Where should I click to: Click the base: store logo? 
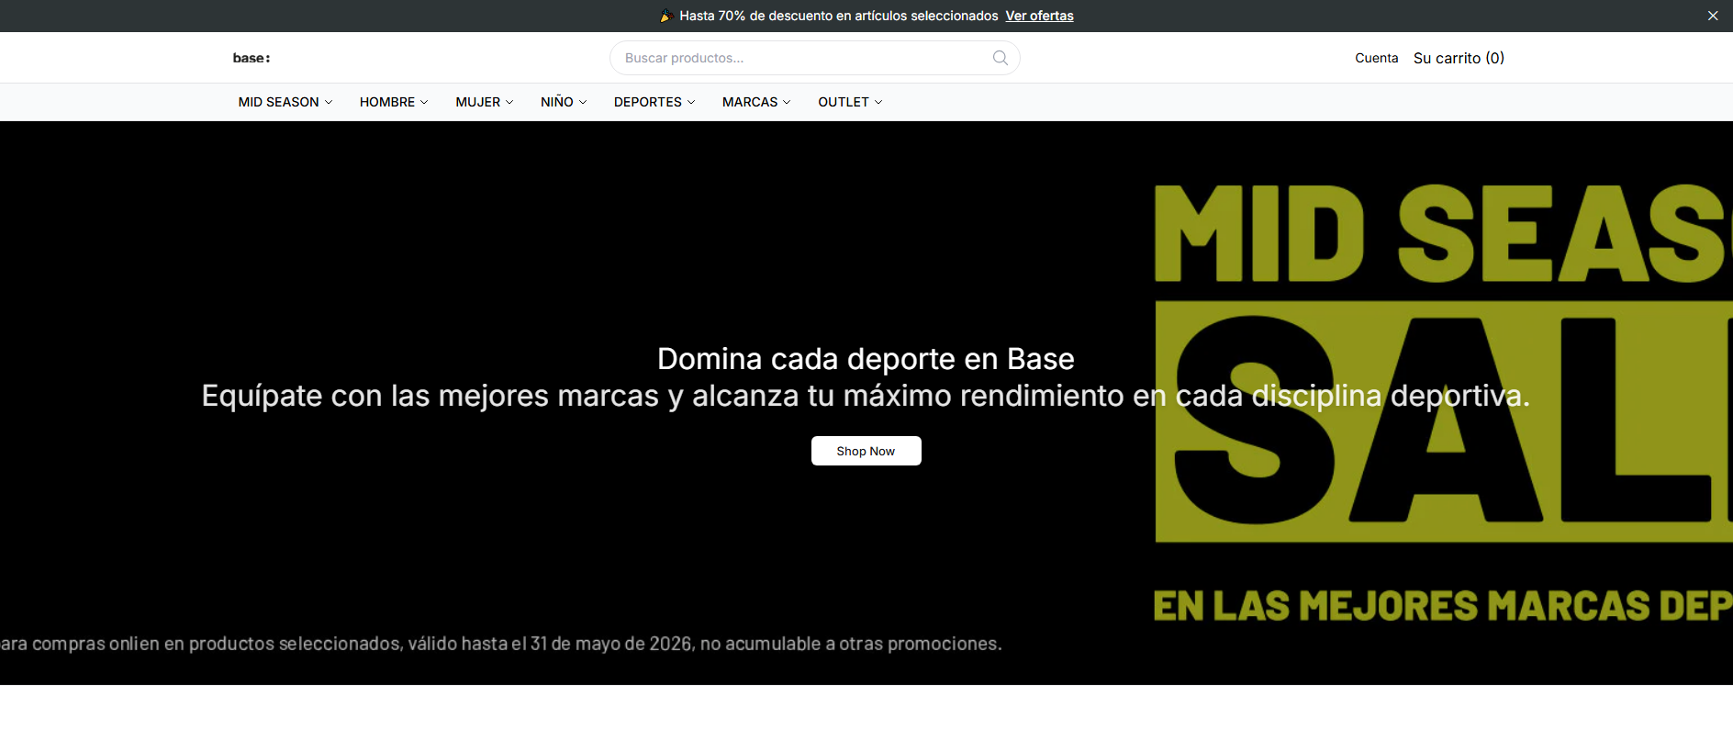[252, 58]
